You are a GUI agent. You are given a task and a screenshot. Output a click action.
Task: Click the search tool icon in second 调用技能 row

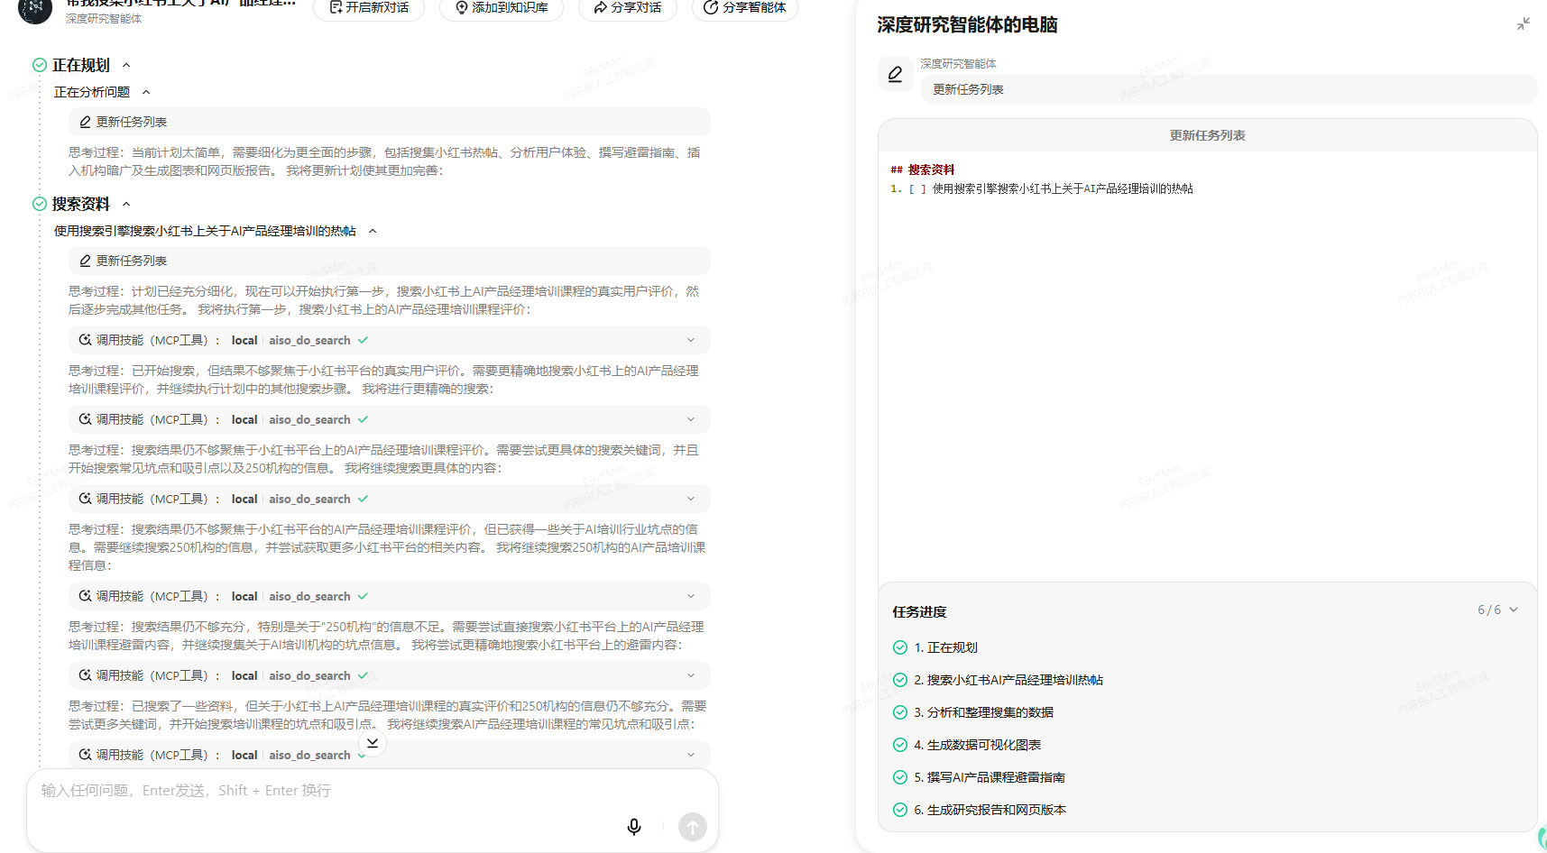click(x=85, y=419)
